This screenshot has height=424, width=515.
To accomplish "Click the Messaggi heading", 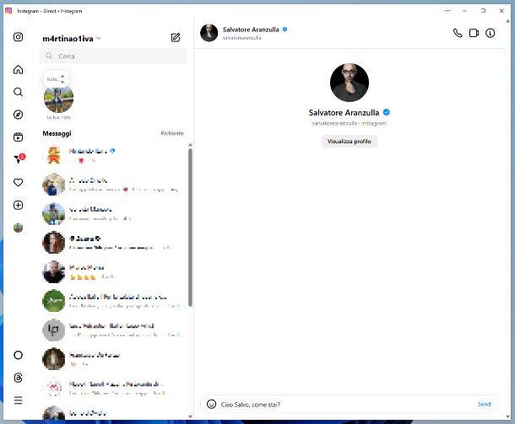I will (57, 133).
